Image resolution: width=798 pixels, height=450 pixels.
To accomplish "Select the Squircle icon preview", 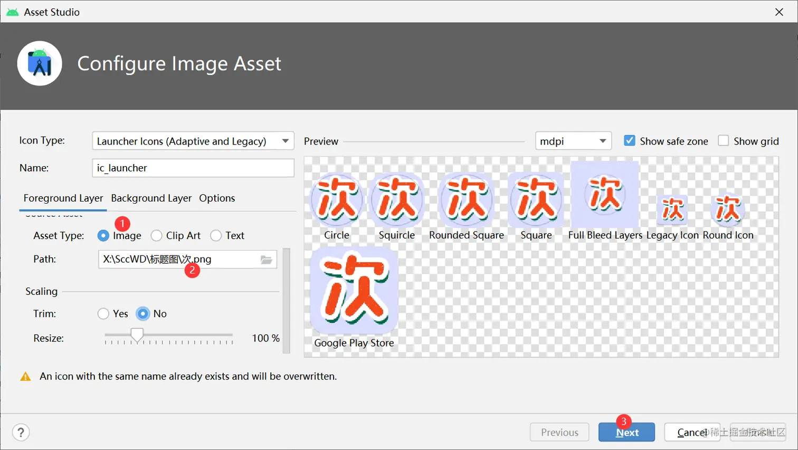I will coord(396,199).
